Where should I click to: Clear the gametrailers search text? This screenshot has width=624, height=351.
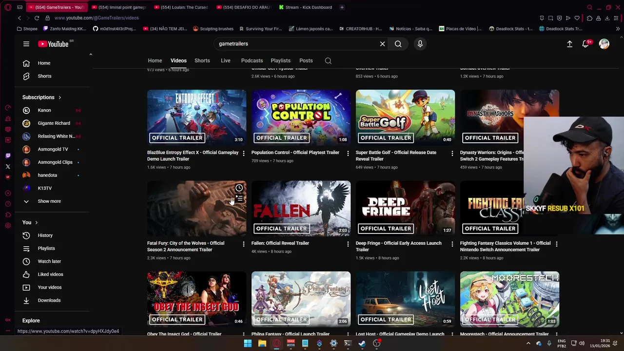click(x=382, y=44)
